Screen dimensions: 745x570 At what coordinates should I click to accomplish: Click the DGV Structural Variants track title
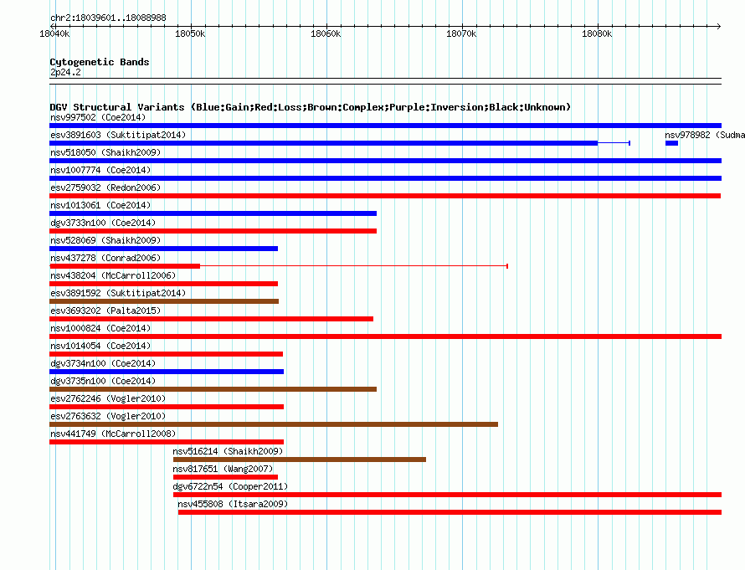pos(311,107)
